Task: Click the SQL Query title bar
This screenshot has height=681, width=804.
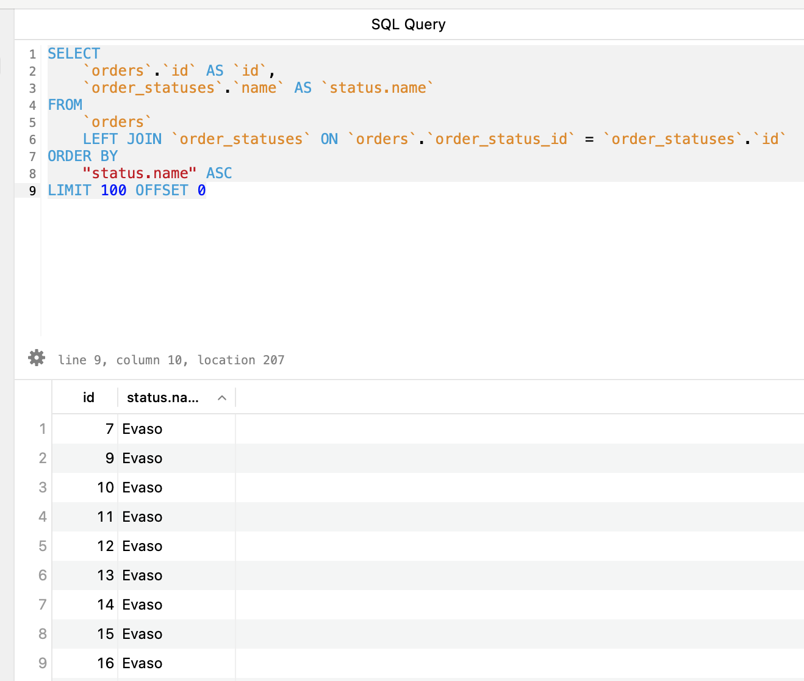Action: pos(408,24)
